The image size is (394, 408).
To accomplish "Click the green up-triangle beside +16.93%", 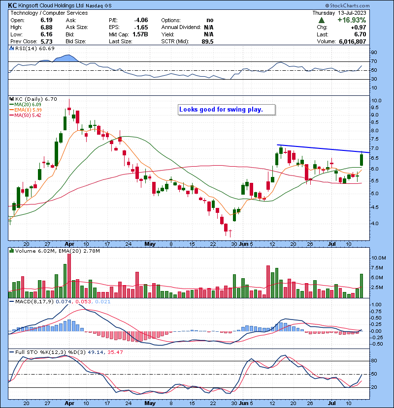I will click(322, 20).
